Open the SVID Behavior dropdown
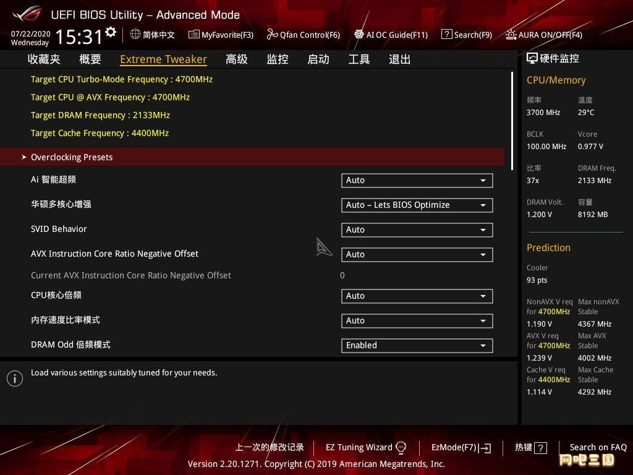The image size is (633, 475). coord(417,230)
